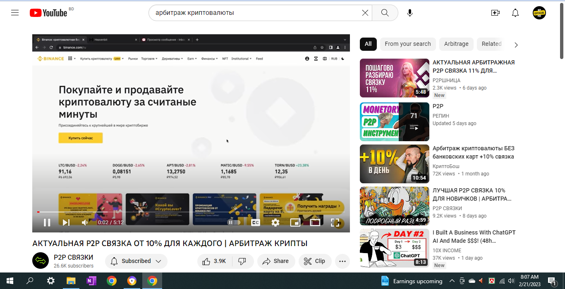The height and width of the screenshot is (289, 565).
Task: Dislike the video
Action: coord(243,261)
